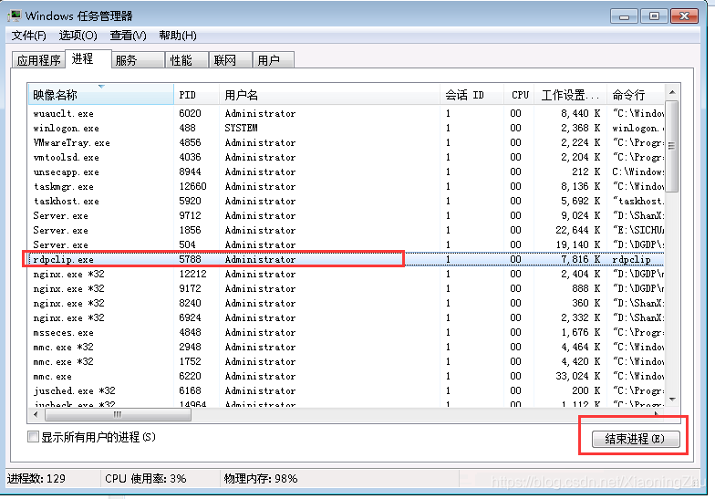Go to the 联网 tab

[x=230, y=60]
